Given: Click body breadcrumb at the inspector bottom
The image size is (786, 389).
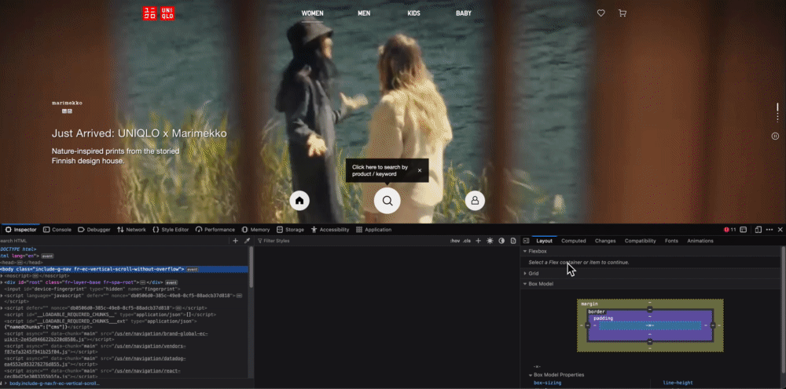Looking at the screenshot, I should [55, 384].
